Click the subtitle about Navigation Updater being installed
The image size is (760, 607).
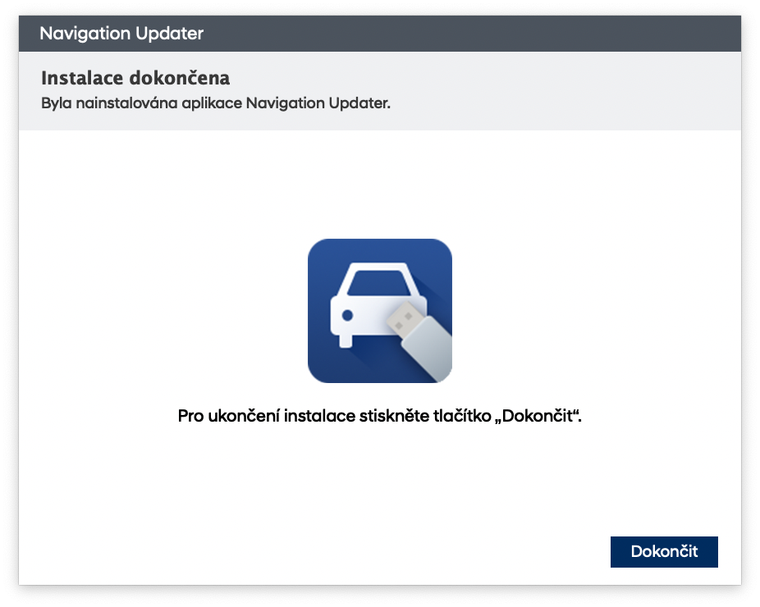(215, 105)
